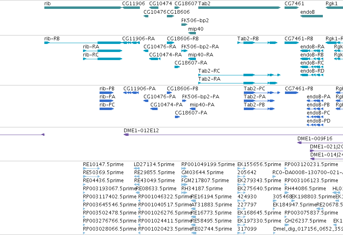Click the RH44086.5prime EST label
Screen dimensions: 343x235
(305, 189)
